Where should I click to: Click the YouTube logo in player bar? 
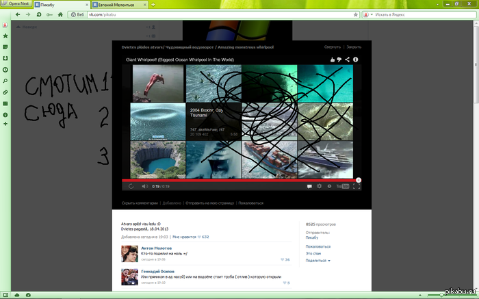tap(344, 186)
